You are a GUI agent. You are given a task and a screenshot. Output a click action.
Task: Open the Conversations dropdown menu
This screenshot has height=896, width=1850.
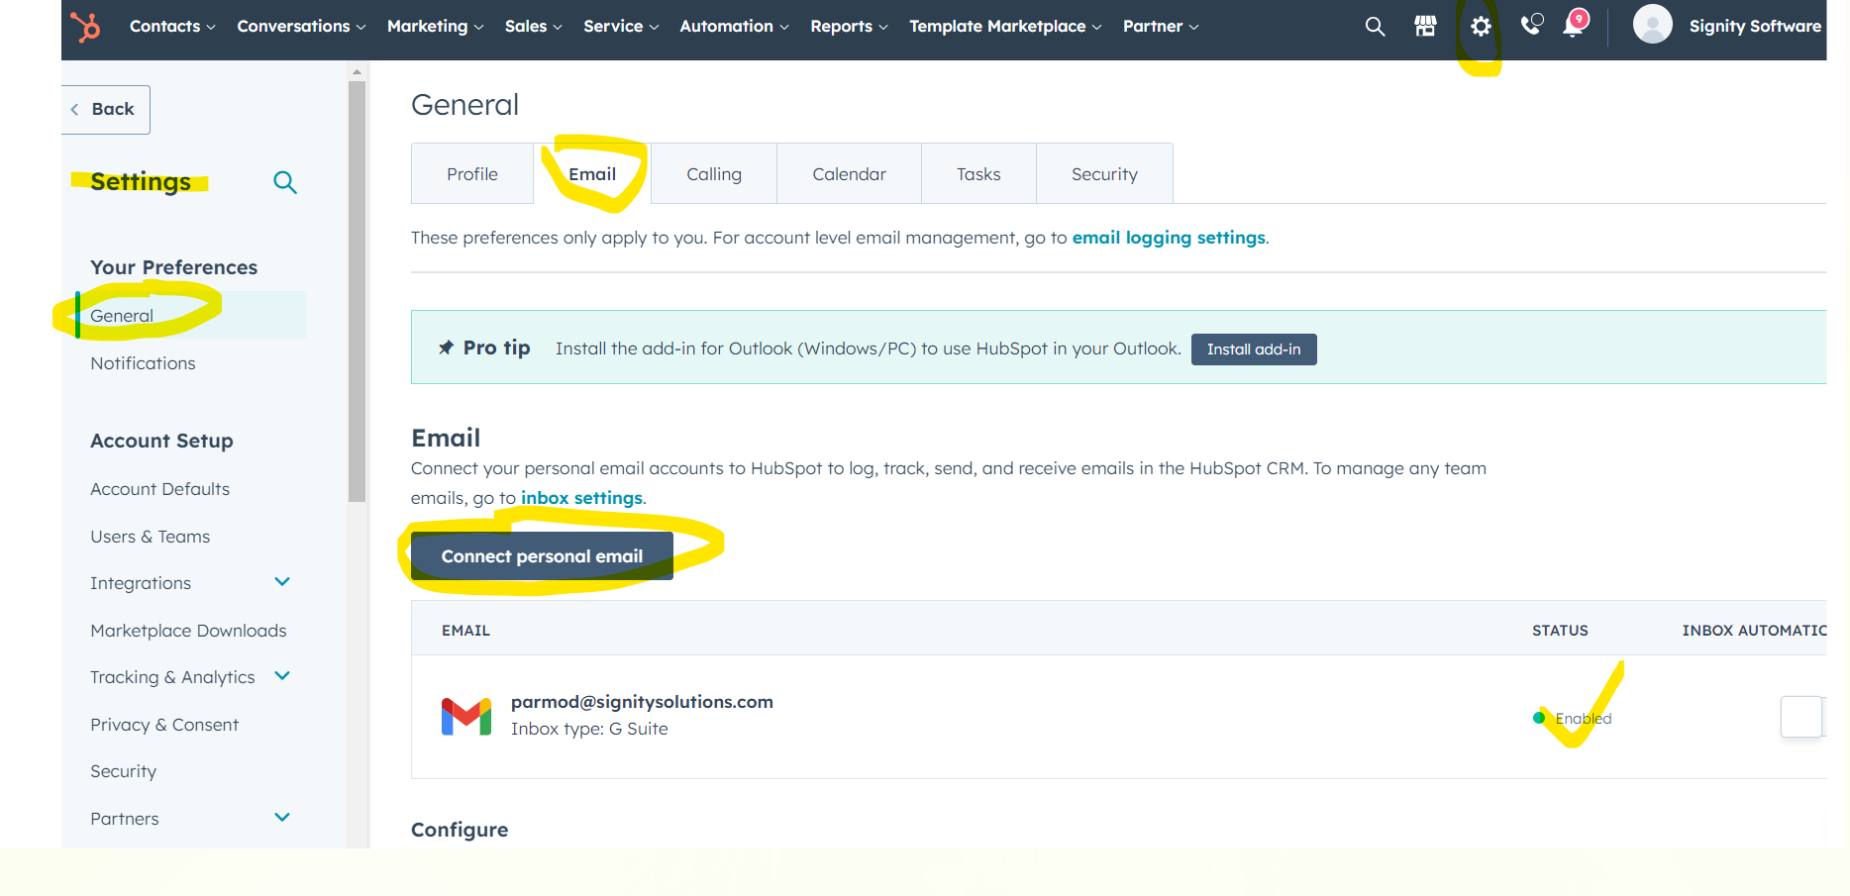click(x=301, y=27)
